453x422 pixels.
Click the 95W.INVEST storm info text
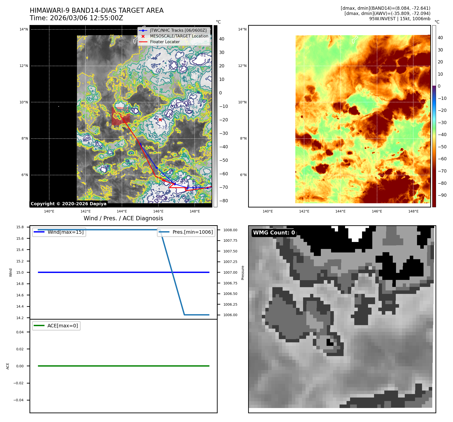pos(400,19)
